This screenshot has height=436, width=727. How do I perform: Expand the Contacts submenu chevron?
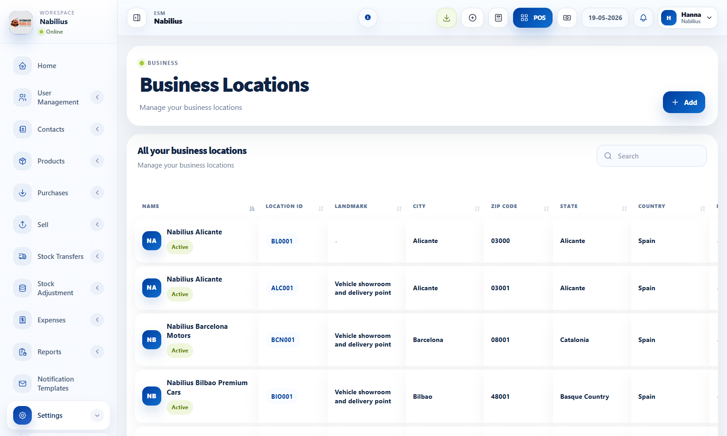coord(97,129)
